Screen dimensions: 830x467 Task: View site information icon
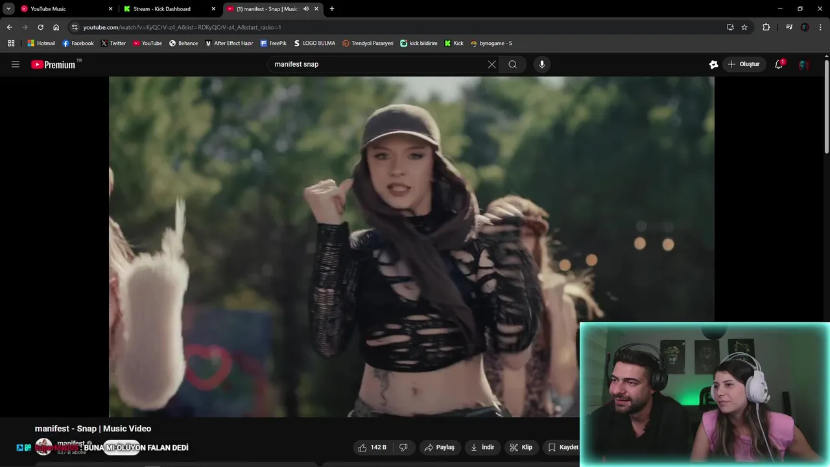click(x=75, y=27)
